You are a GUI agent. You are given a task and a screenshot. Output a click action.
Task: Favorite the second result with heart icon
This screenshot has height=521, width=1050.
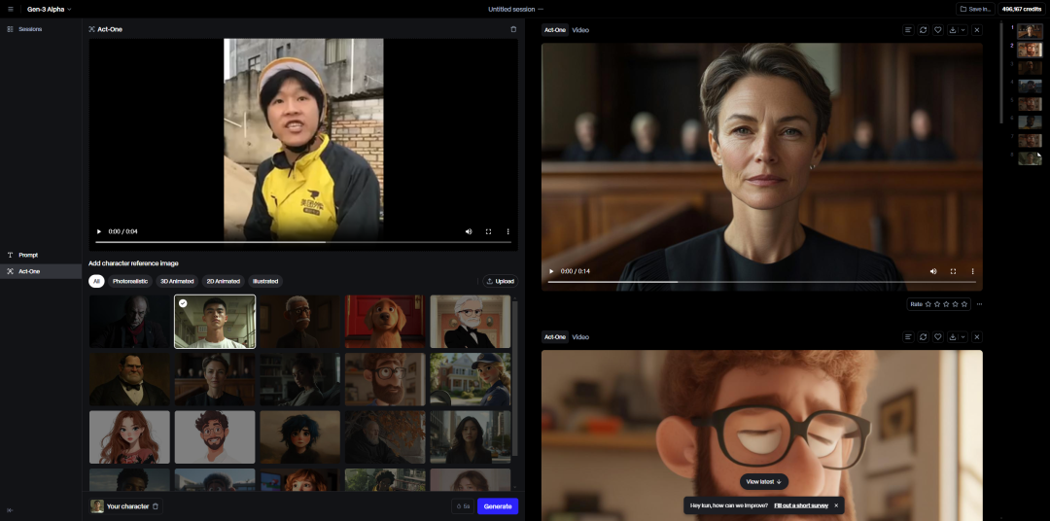tap(938, 337)
